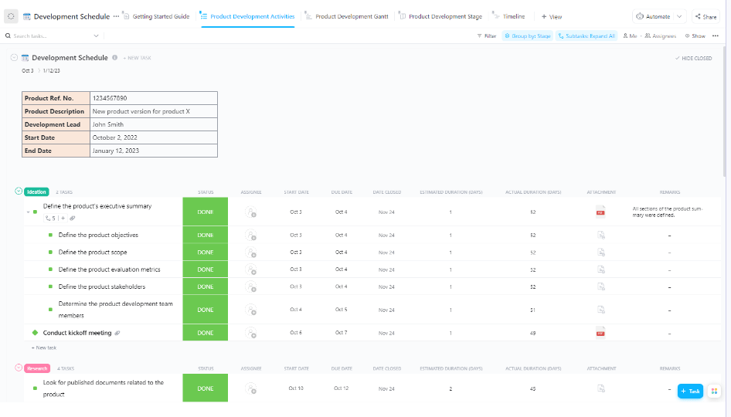Viewport: 731px width, 417px height.
Task: Click status square of Define the product scope
Action: pyautogui.click(x=50, y=252)
